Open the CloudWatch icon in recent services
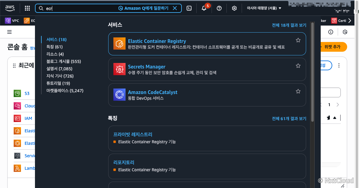The width and height of the screenshot is (359, 188). pos(17,106)
